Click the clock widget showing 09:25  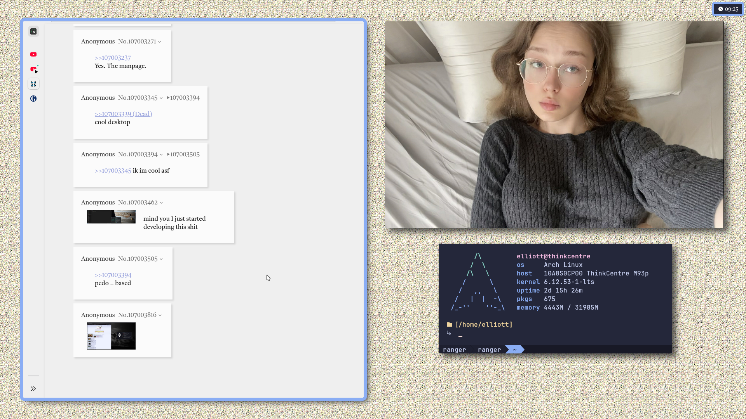tap(728, 9)
